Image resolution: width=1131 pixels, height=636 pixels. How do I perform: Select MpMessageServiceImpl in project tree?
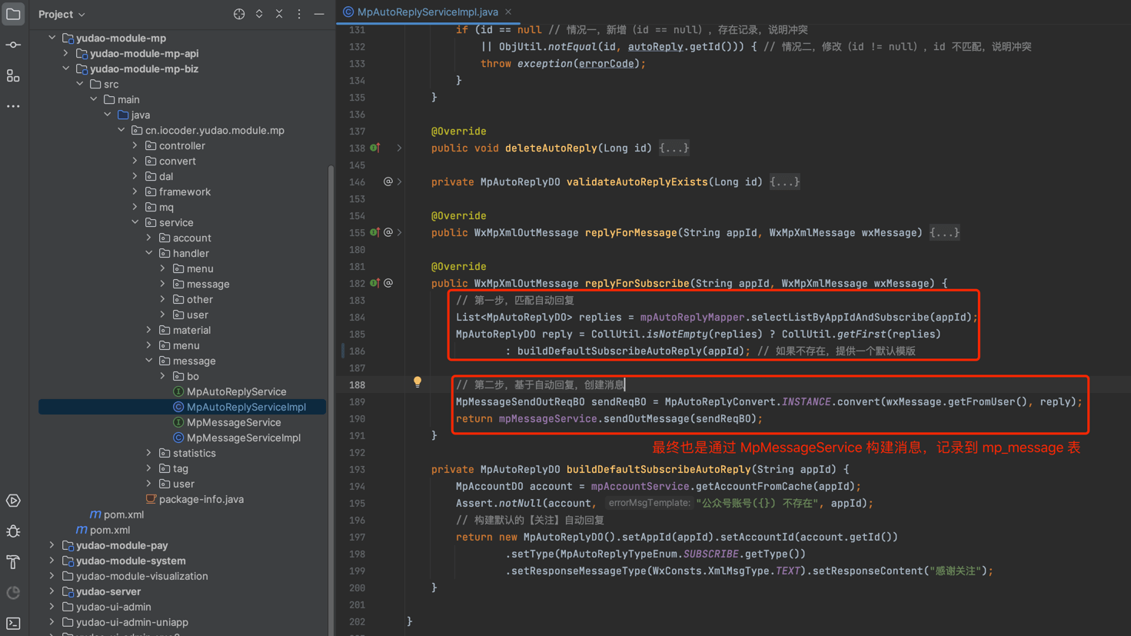coord(243,438)
